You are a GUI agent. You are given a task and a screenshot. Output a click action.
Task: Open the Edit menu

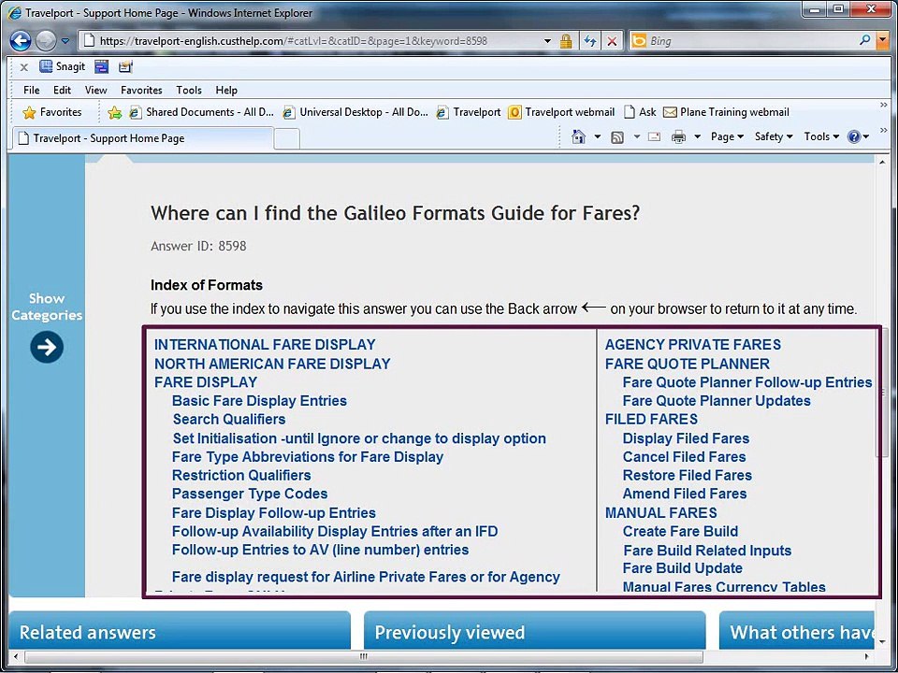coord(62,90)
